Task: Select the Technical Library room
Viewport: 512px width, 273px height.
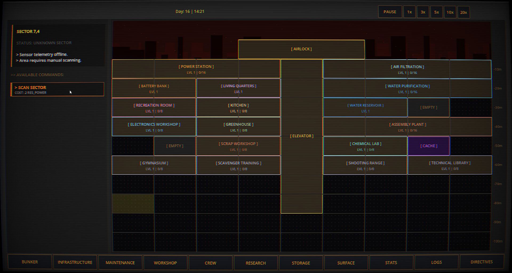Action: (450, 165)
